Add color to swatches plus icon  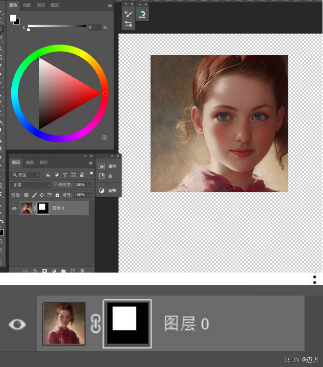pos(105,138)
